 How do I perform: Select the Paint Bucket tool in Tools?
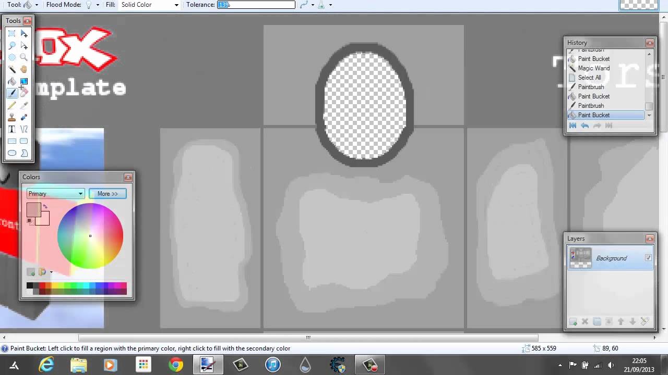click(12, 81)
